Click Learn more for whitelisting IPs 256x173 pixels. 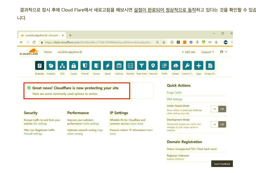[x=137, y=124]
